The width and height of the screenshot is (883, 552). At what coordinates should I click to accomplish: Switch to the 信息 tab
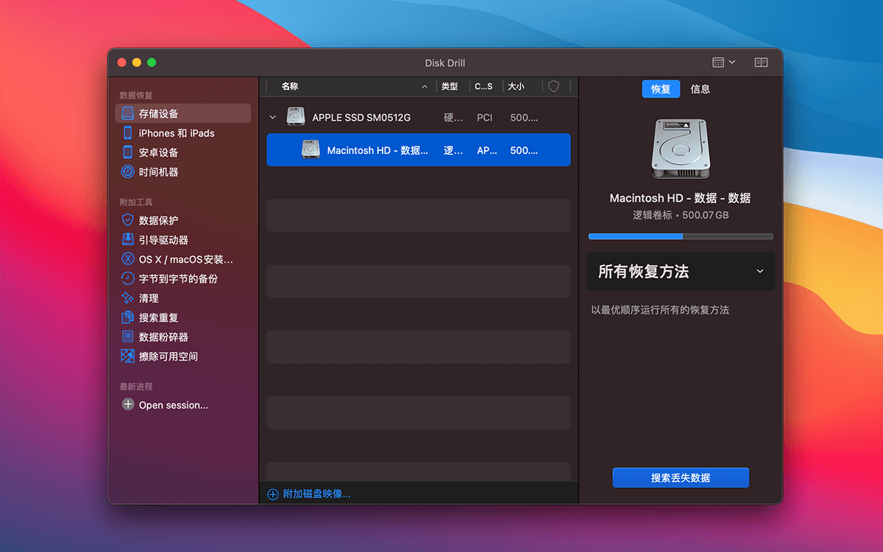(701, 89)
